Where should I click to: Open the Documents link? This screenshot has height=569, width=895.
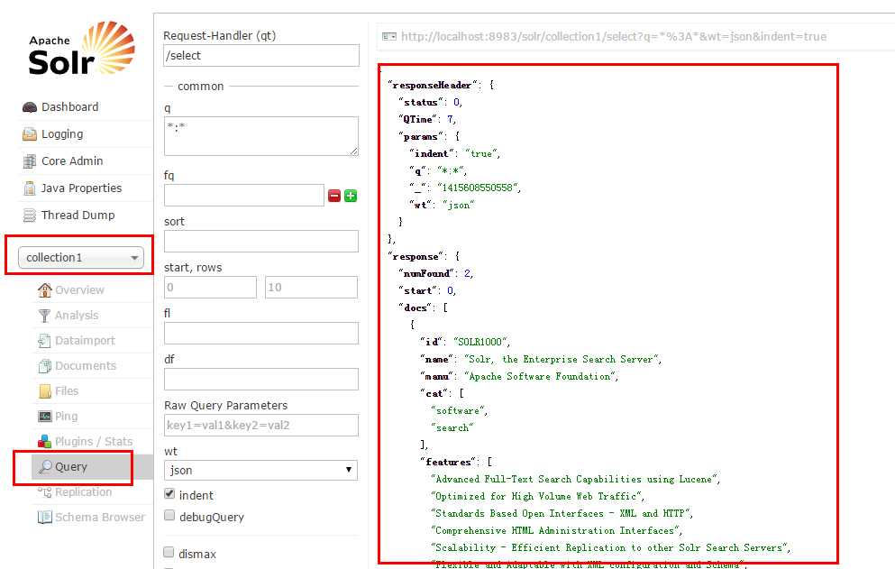[86, 365]
